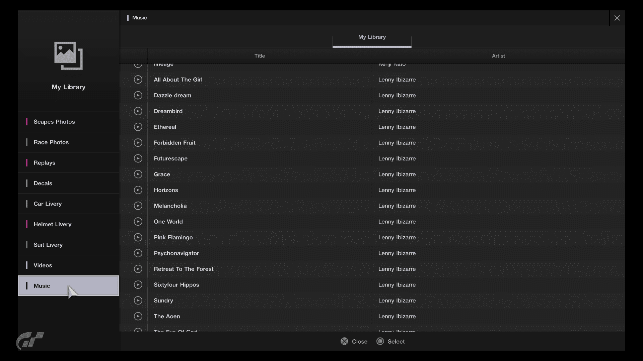Close the Music window with X
Image resolution: width=643 pixels, height=361 pixels.
pos(617,18)
